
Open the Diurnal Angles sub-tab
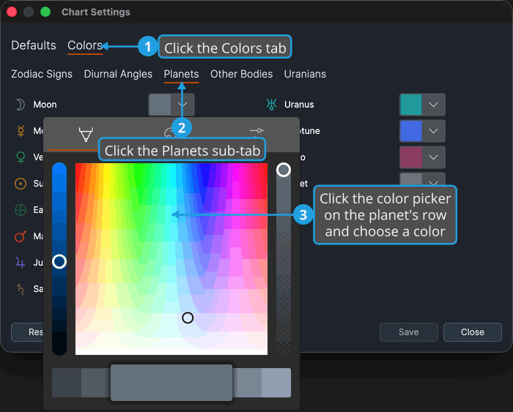pyautogui.click(x=118, y=74)
